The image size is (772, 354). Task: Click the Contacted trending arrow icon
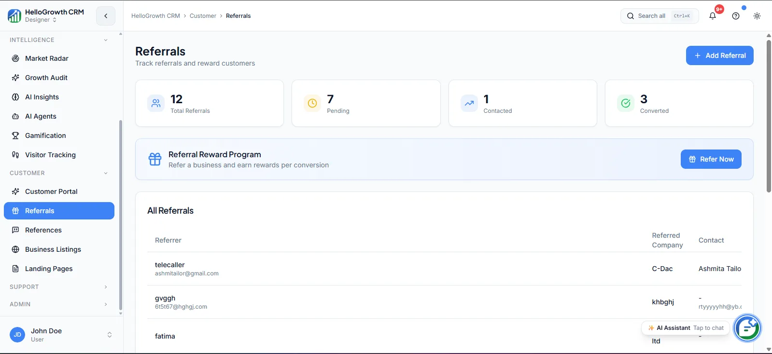[x=469, y=103]
